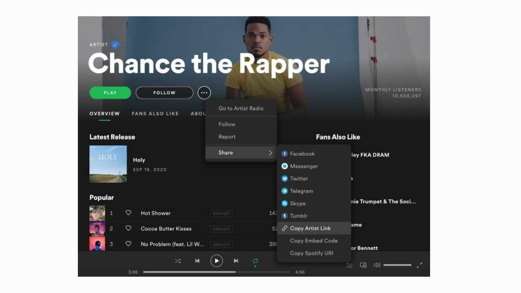Screen dimensions: 521x293
Task: Expand the Share submenu arrow
Action: [x=270, y=153]
